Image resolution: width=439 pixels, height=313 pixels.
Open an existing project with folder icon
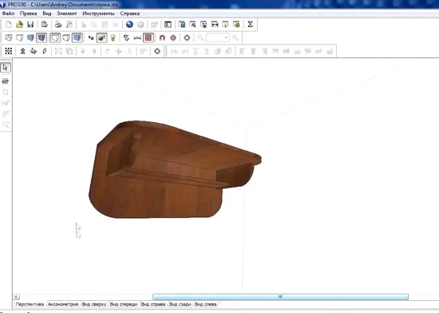[x=19, y=25]
